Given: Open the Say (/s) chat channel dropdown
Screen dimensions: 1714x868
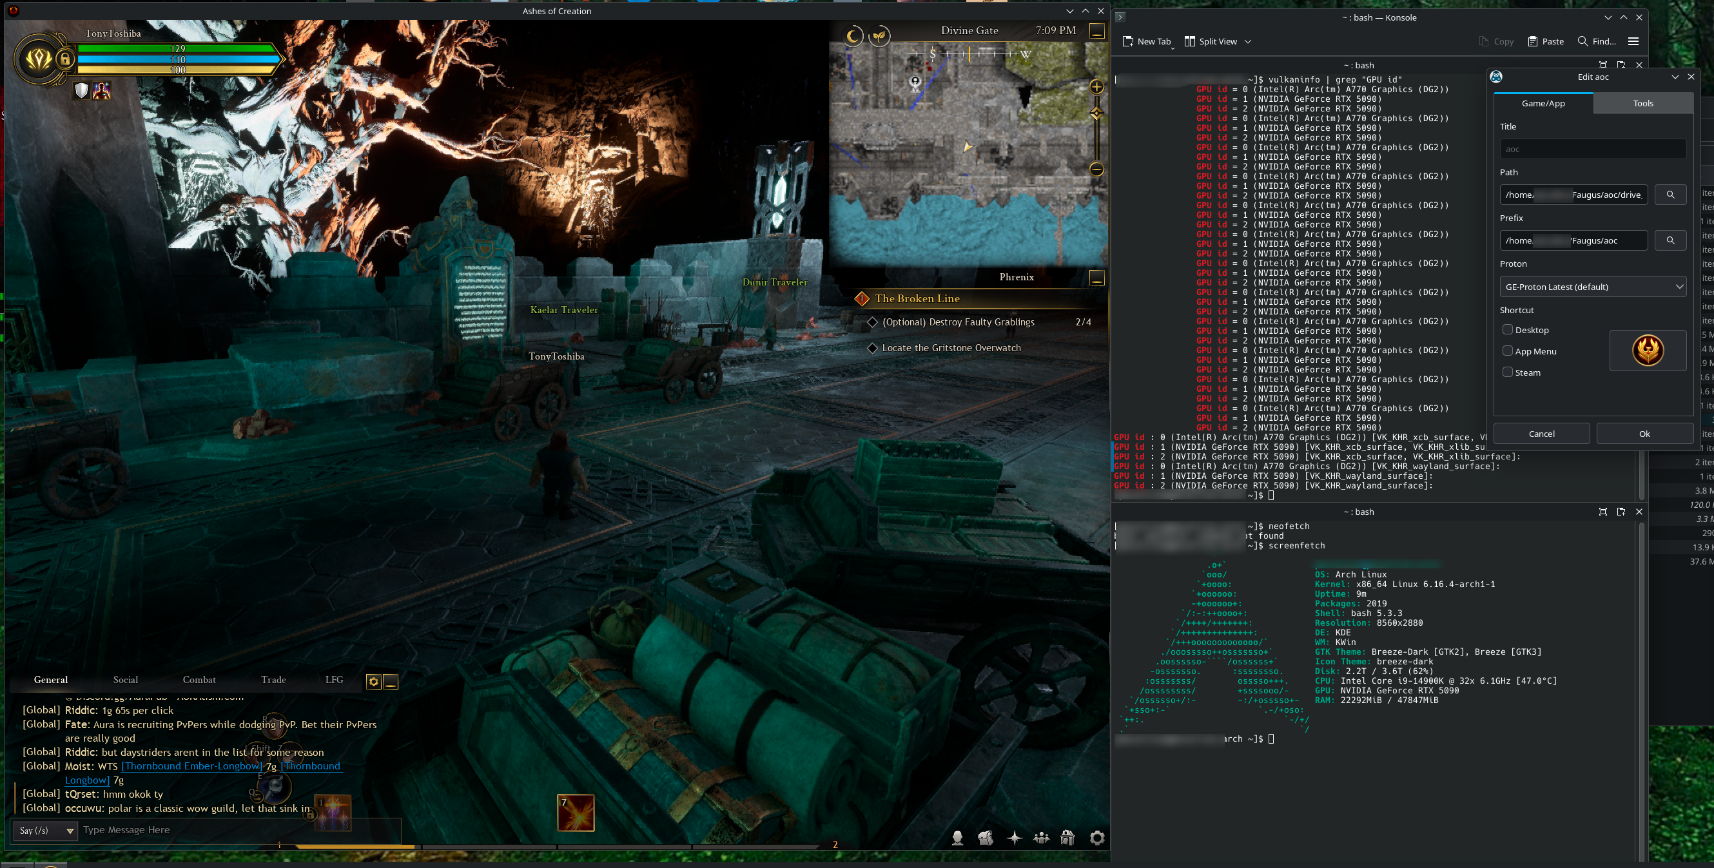Looking at the screenshot, I should 45,831.
